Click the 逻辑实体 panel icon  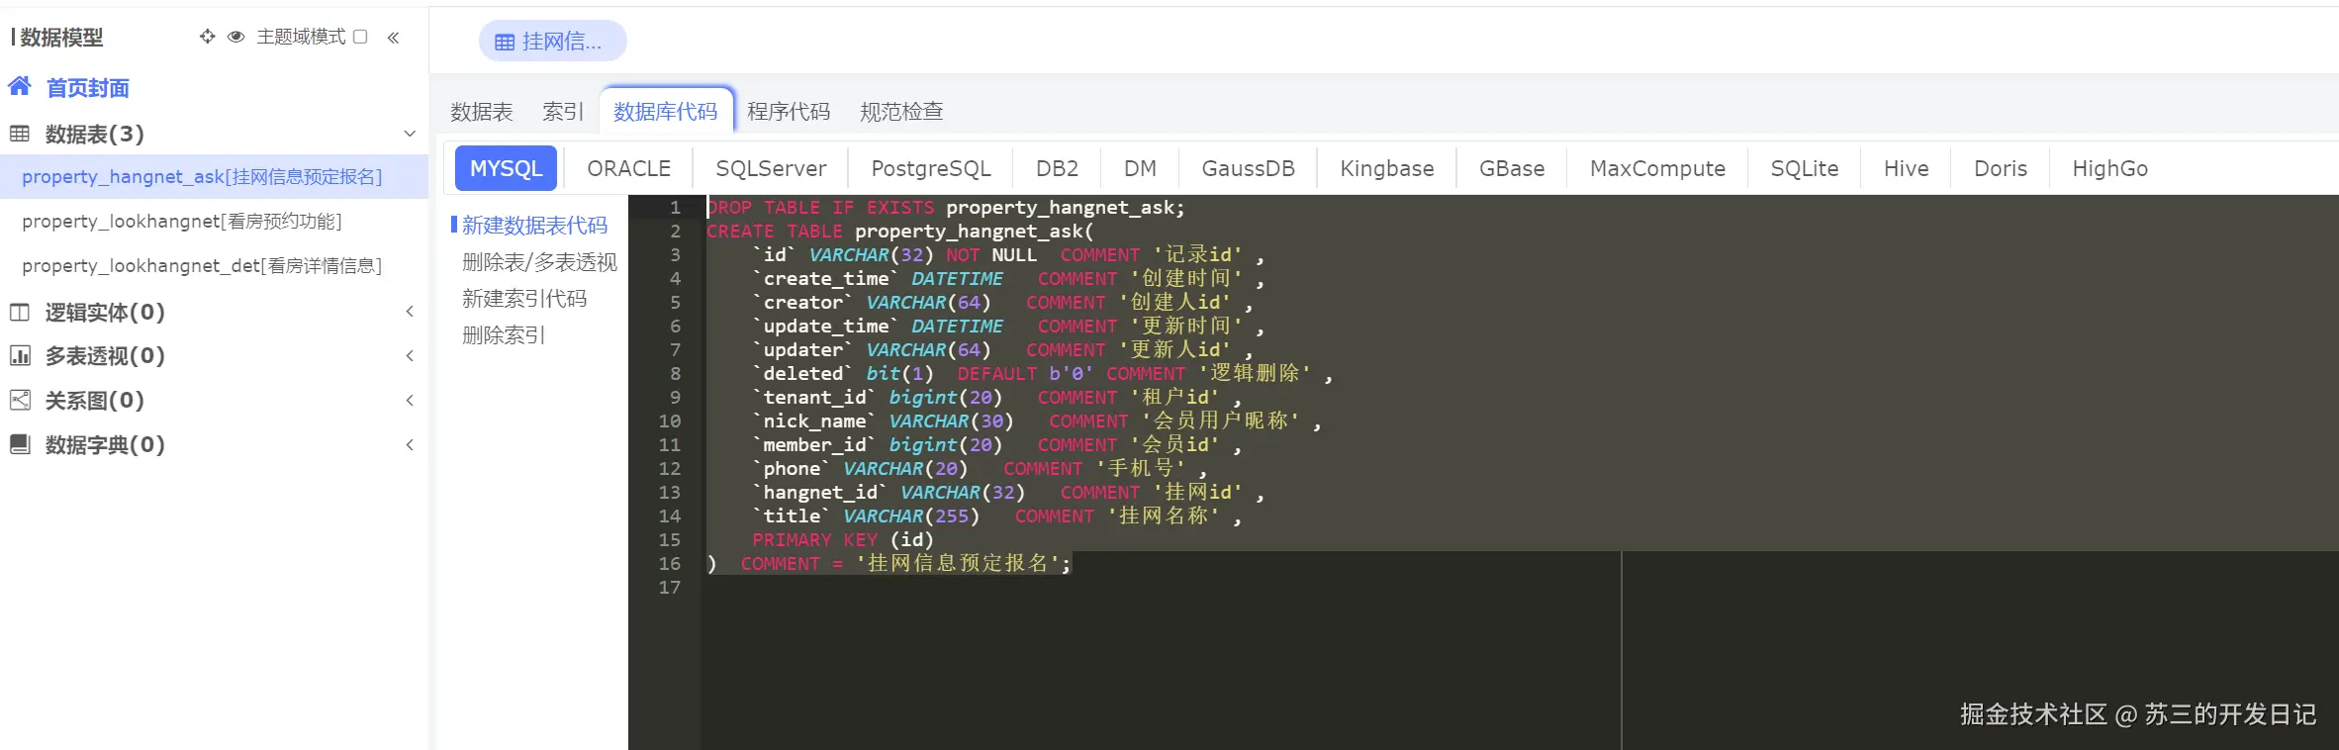[20, 312]
